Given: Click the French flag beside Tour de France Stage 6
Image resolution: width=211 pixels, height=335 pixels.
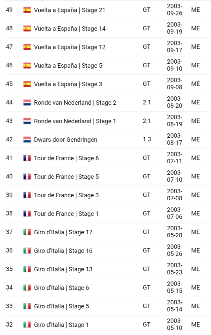Looking at the screenshot, I should (x=27, y=158).
